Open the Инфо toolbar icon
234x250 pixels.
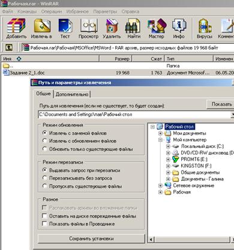tap(179, 26)
